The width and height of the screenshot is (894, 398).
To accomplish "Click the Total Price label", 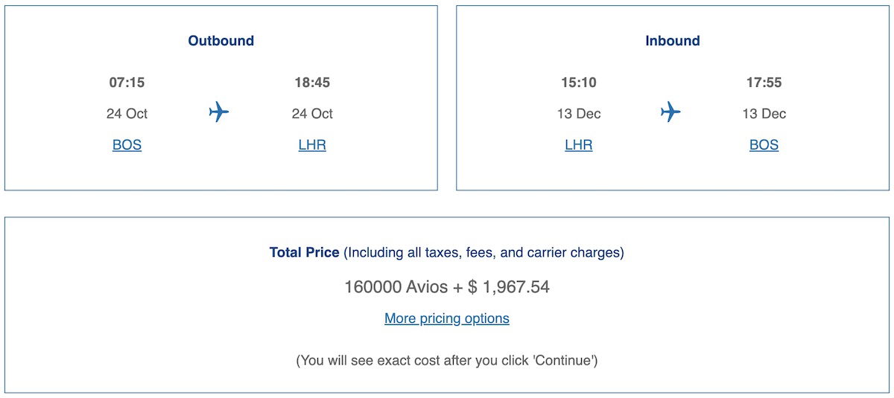I will pyautogui.click(x=305, y=253).
